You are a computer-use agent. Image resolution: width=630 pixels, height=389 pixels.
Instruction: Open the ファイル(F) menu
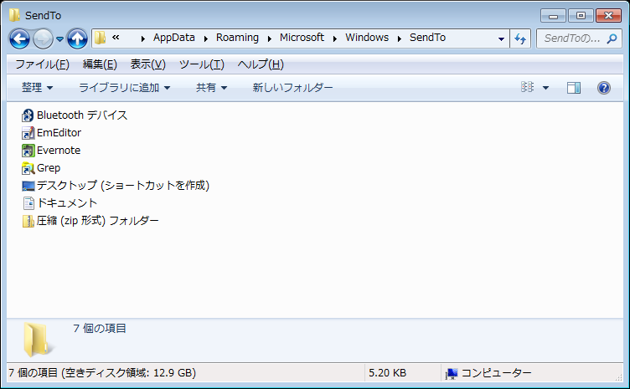[42, 64]
